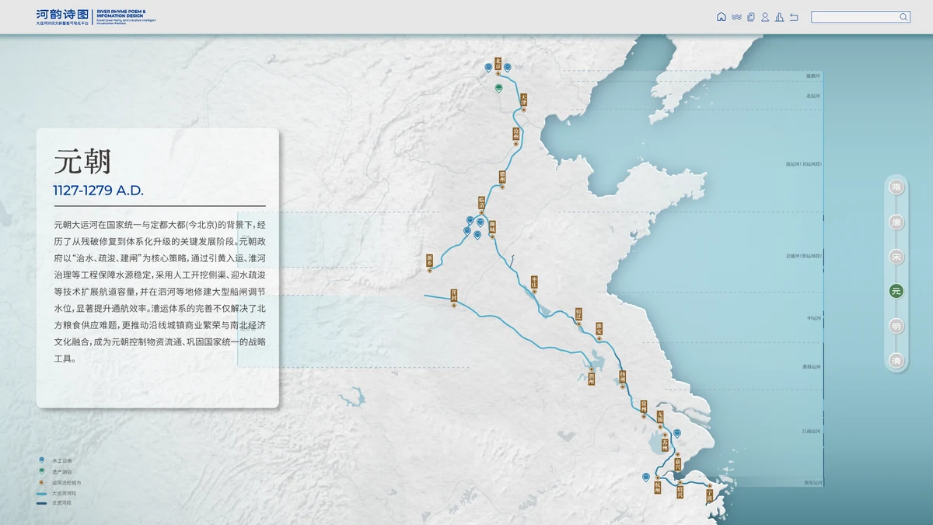Click the search magnifier icon
933x525 pixels.
pyautogui.click(x=903, y=17)
